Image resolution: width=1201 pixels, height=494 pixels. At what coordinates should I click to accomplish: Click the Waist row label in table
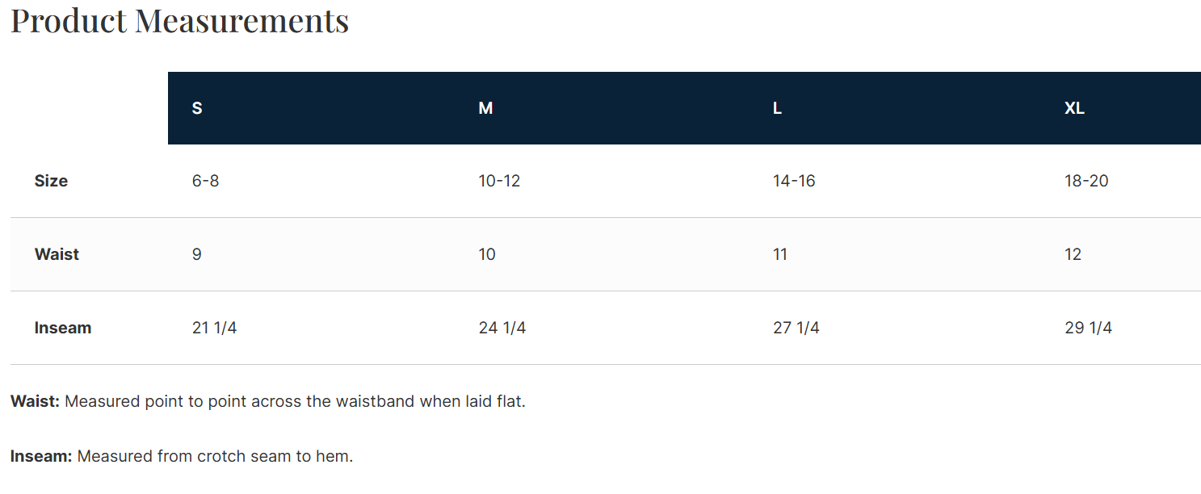click(57, 254)
